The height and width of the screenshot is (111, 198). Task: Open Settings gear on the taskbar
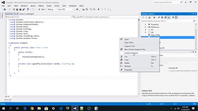click(x=54, y=108)
